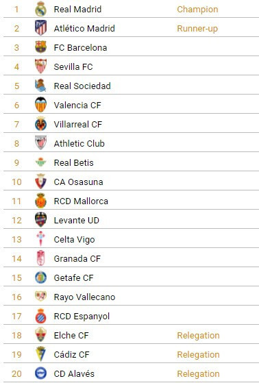The height and width of the screenshot is (383, 259).
Task: Click the CA Osasuna crest icon
Action: [x=40, y=182]
